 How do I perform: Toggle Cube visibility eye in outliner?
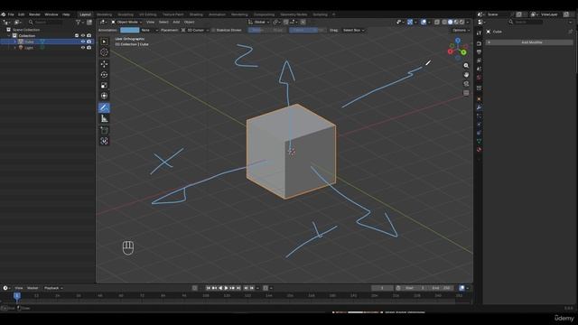[x=83, y=42]
